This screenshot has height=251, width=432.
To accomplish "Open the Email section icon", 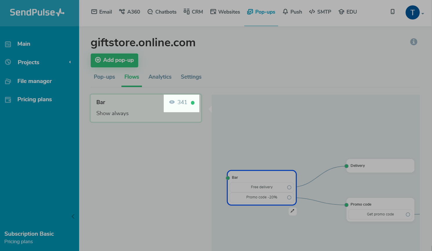I will point(94,12).
